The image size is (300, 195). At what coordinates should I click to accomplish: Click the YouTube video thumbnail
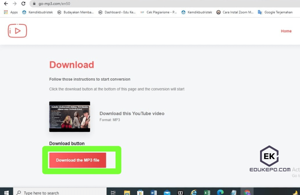coord(69,116)
